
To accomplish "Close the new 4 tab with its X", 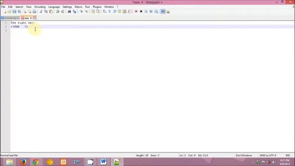I will [34, 18].
